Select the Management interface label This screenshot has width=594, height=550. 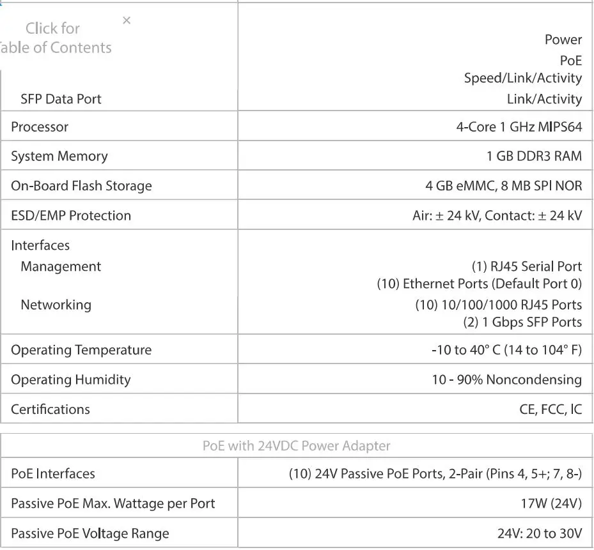[61, 266]
